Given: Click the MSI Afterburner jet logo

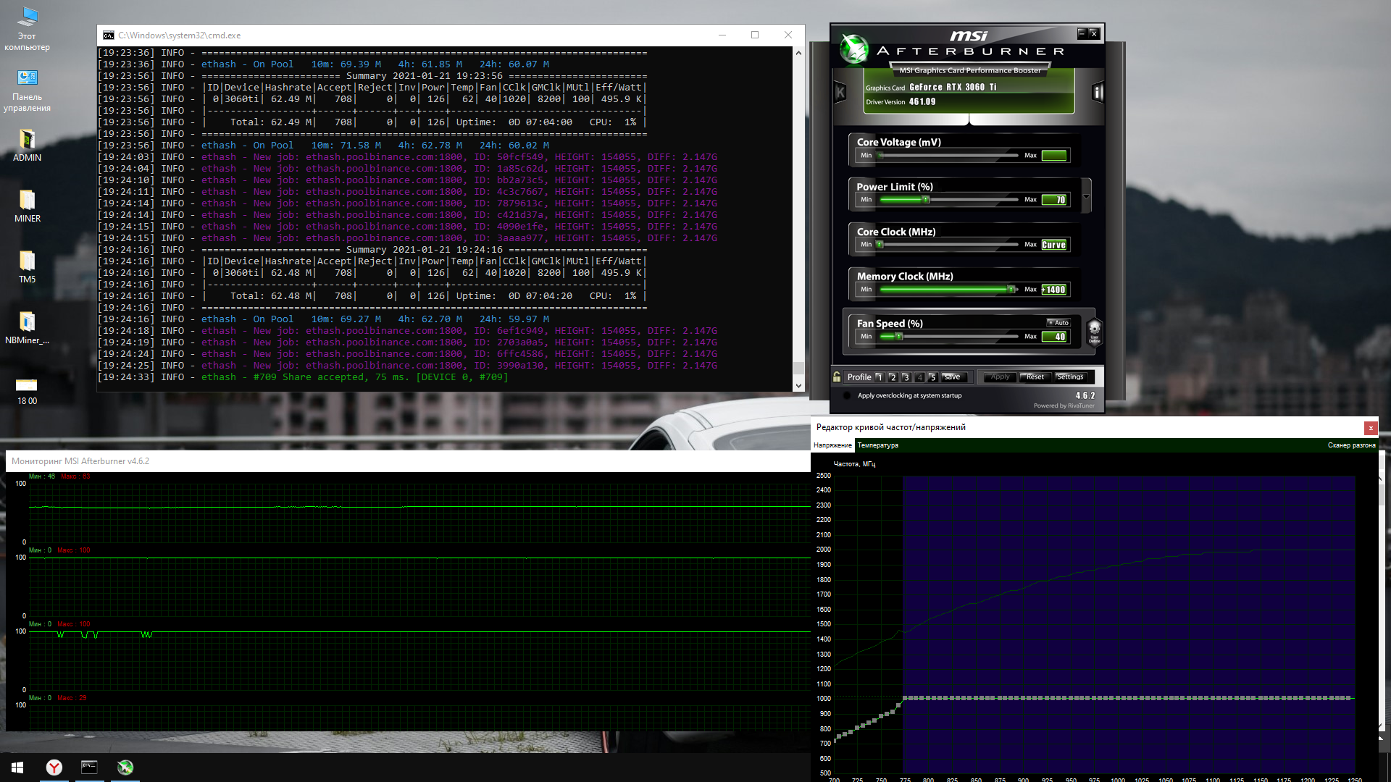Looking at the screenshot, I should pyautogui.click(x=854, y=49).
